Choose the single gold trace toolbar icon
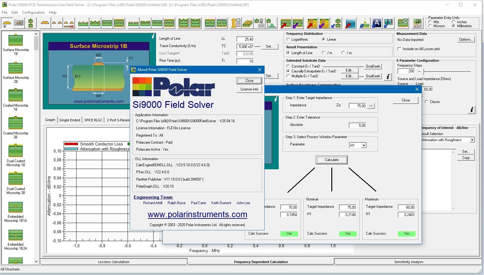 point(45,23)
